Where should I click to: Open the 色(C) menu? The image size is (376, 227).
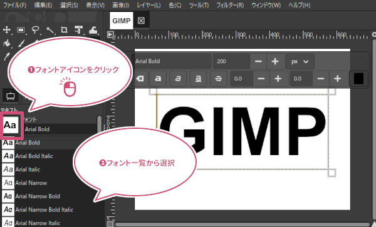[175, 5]
